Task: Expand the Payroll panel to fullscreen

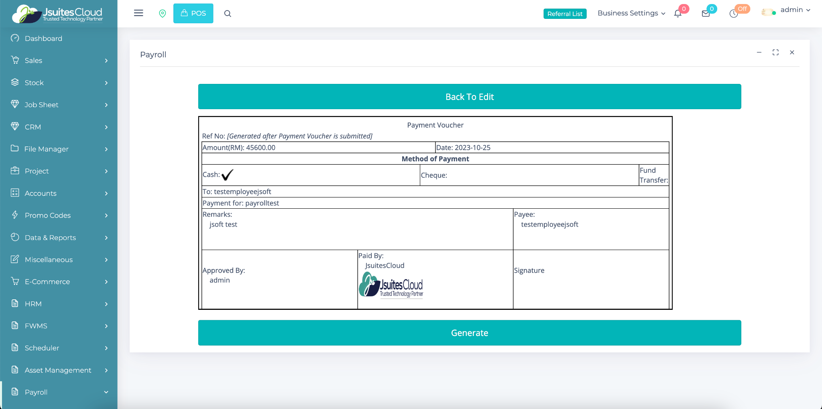Action: (775, 53)
